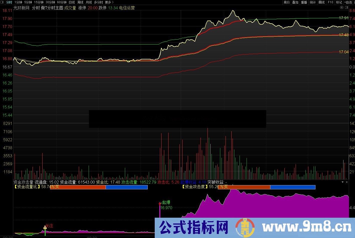This screenshot has width=355, height=238.
Task: Open the F10 company information page
Action: (330, 2)
